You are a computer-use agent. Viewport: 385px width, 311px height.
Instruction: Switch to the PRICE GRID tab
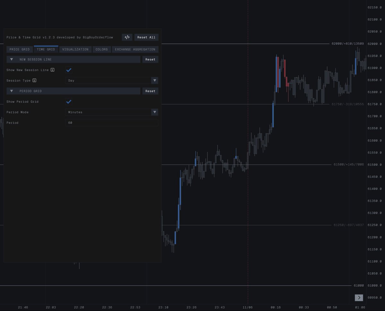click(20, 49)
